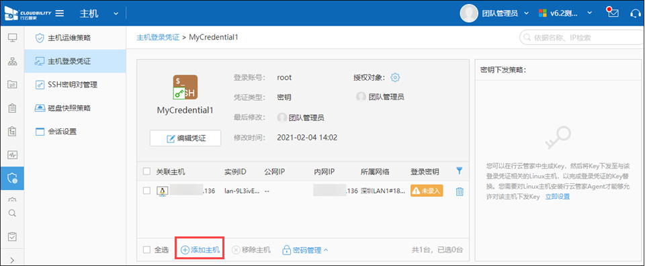Click the active shield settings sidebar icon
This screenshot has height=266, width=645.
click(12, 179)
